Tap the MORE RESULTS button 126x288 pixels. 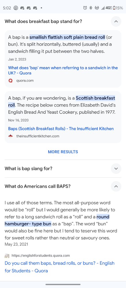point(63,152)
